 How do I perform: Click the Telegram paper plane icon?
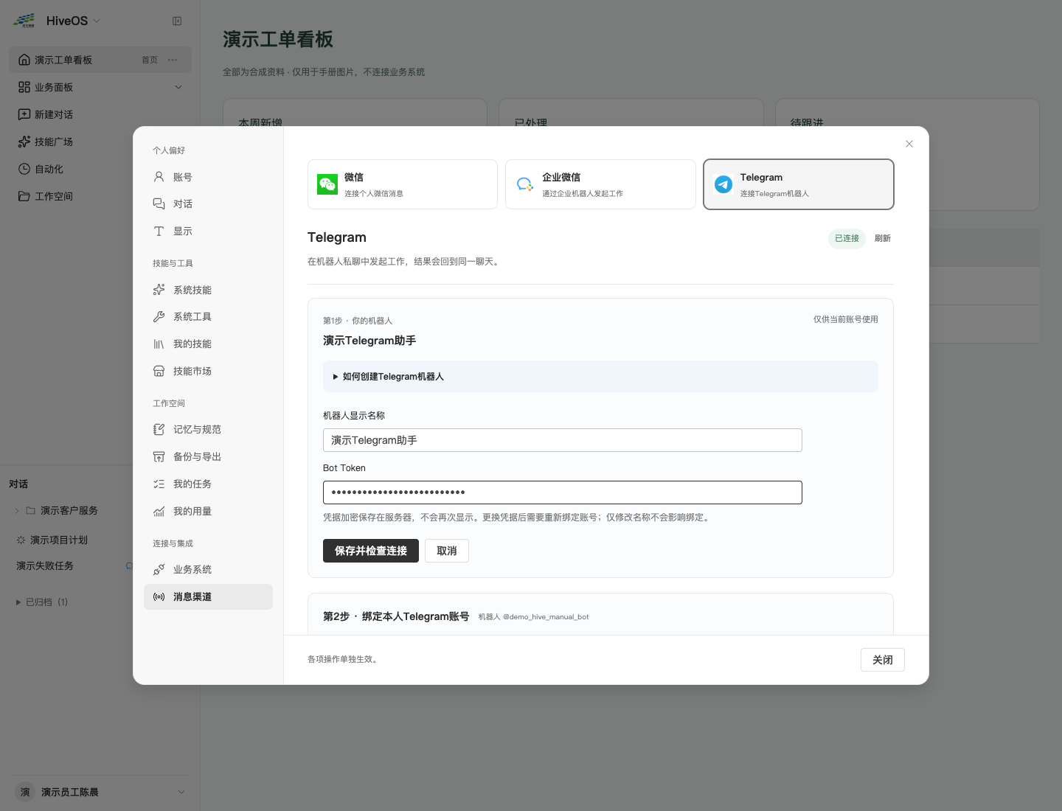723,184
